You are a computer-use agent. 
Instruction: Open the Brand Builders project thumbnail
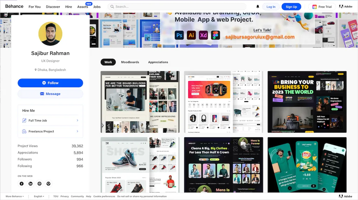(140, 102)
